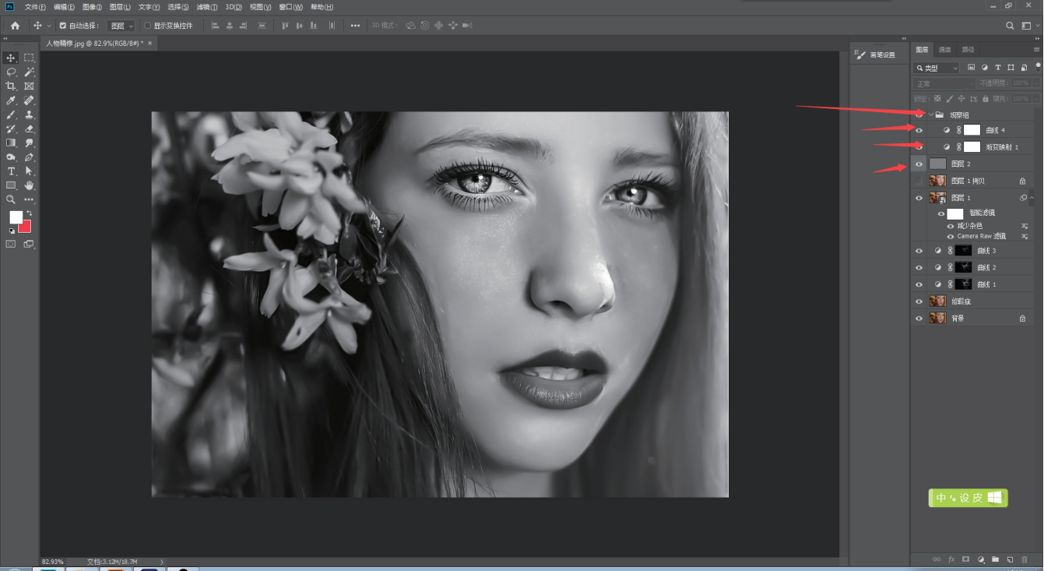Select the Gradient tool

coord(11,143)
